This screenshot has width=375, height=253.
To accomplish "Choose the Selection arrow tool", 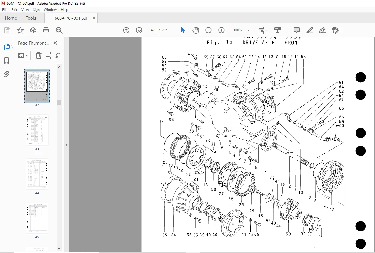I will [x=183, y=30].
